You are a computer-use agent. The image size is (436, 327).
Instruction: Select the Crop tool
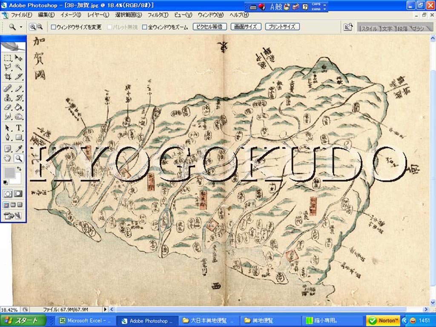8,76
